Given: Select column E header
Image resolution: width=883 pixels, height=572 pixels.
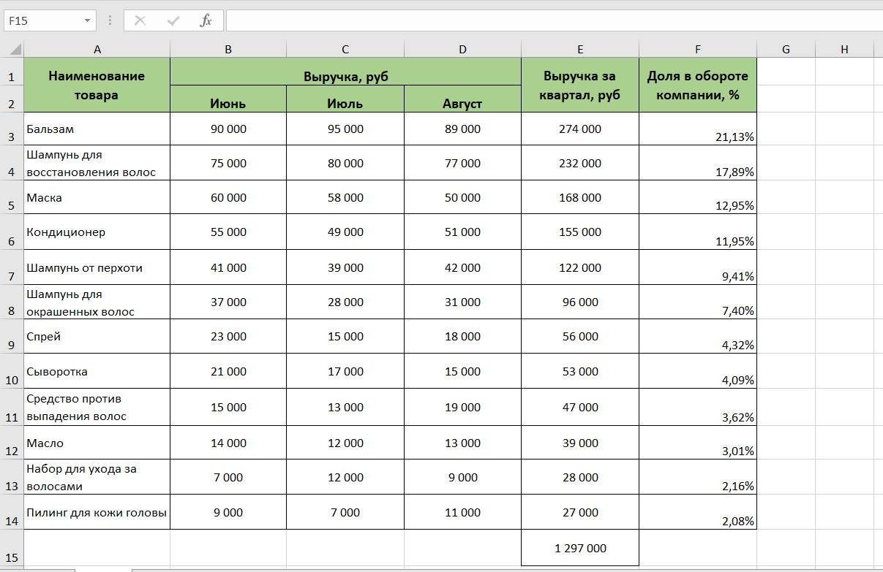Looking at the screenshot, I should (x=580, y=50).
